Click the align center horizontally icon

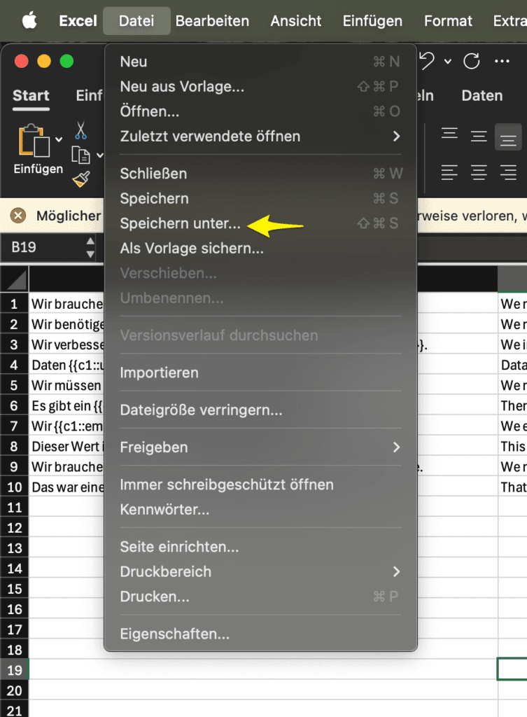[x=479, y=172]
